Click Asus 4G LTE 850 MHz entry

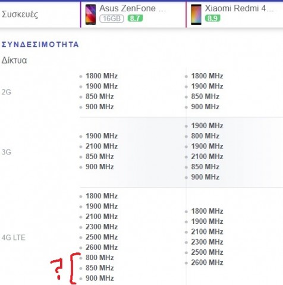coord(100,268)
